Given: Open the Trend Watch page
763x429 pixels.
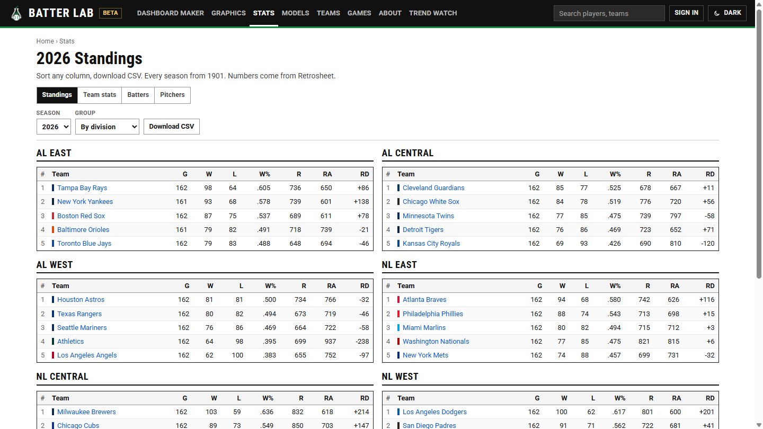Looking at the screenshot, I should tap(433, 13).
